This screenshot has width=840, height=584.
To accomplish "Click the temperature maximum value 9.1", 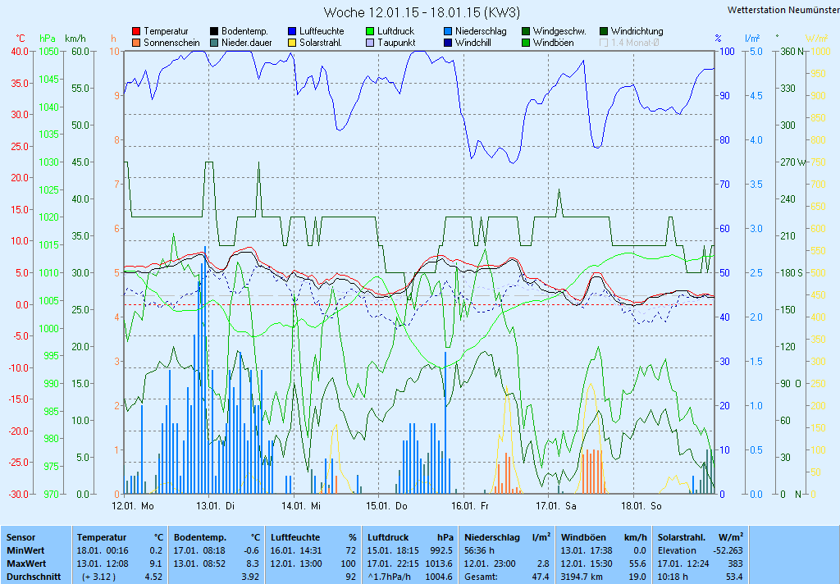I will pos(156,564).
